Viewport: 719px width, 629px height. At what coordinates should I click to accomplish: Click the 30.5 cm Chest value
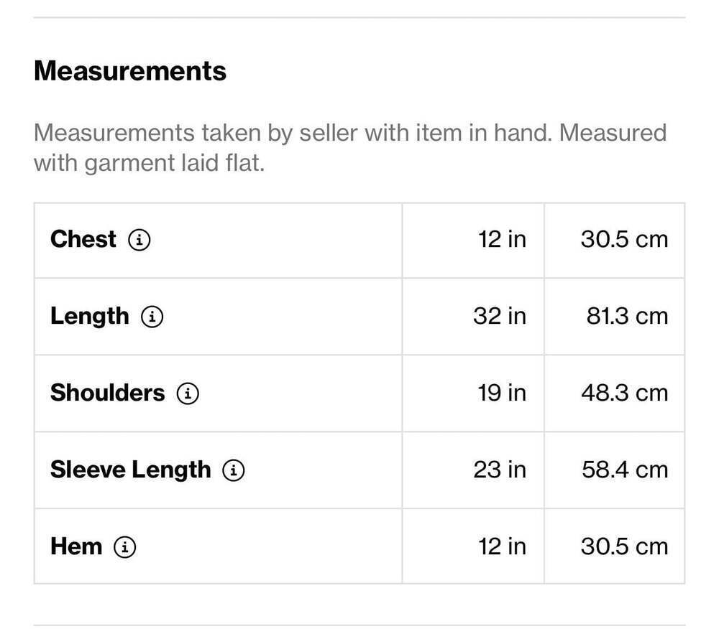624,239
